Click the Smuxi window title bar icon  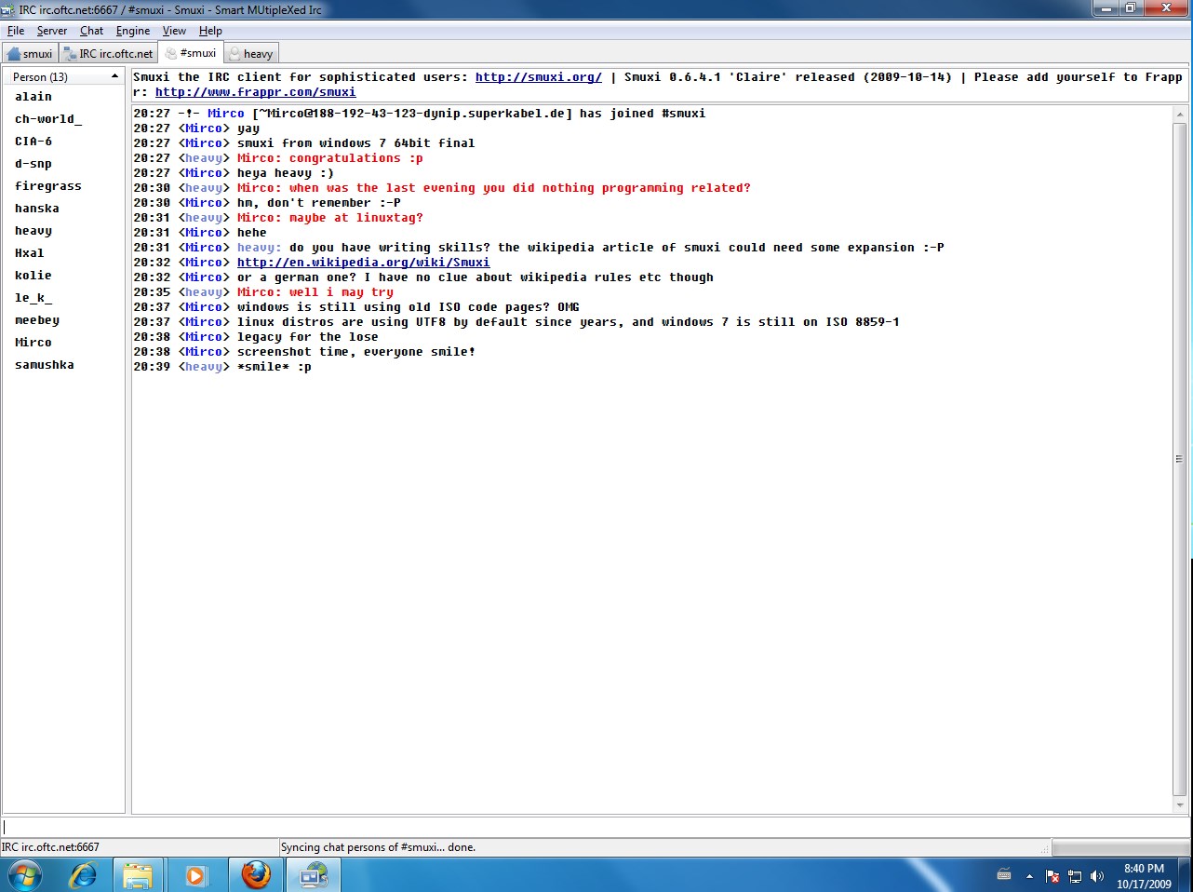(8, 10)
